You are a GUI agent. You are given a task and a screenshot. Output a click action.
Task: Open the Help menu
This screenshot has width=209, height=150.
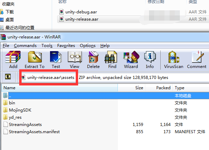[x=105, y=46]
